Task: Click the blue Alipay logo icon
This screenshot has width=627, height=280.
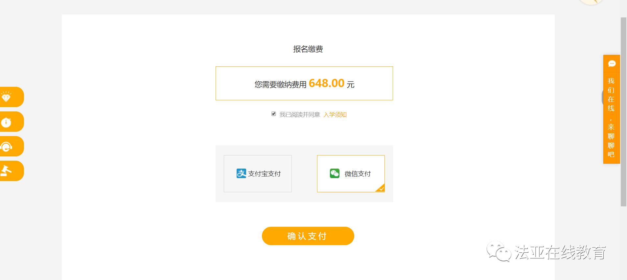Action: coord(241,174)
